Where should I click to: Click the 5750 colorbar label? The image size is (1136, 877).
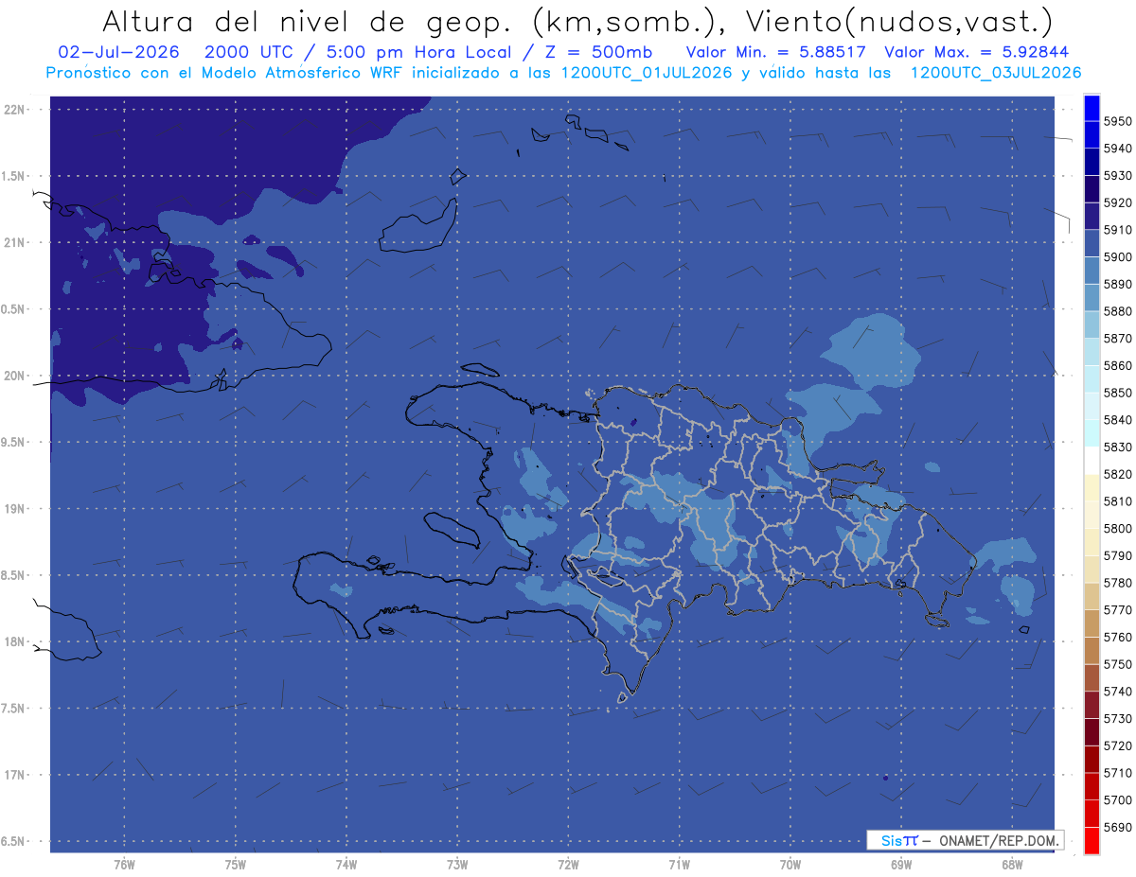tap(1117, 664)
